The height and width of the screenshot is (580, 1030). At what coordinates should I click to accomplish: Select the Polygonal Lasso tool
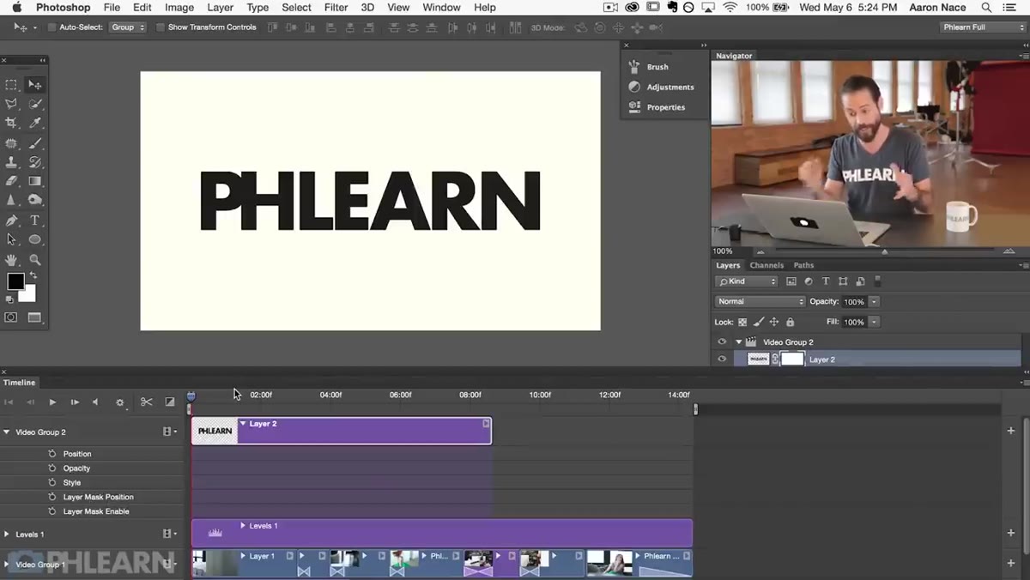[11, 104]
